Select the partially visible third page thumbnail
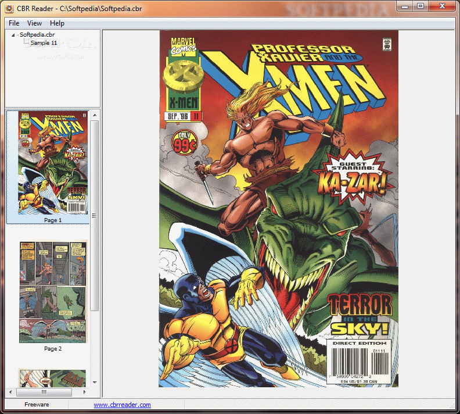Image resolution: width=460 pixels, height=414 pixels. pyautogui.click(x=52, y=378)
